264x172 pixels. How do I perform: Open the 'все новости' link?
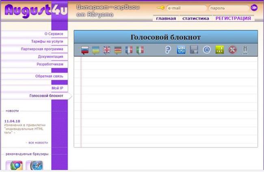(x=38, y=143)
